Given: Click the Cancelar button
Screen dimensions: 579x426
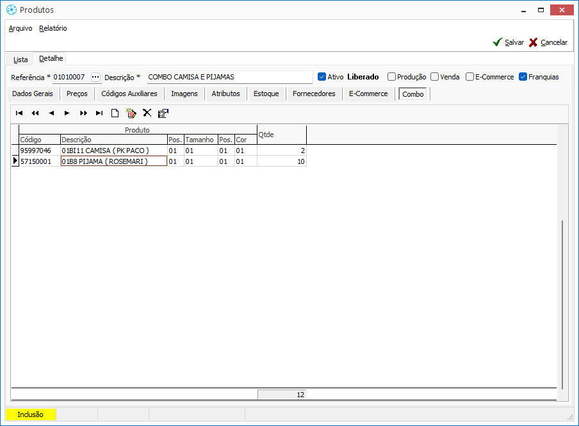Looking at the screenshot, I should pyautogui.click(x=548, y=42).
